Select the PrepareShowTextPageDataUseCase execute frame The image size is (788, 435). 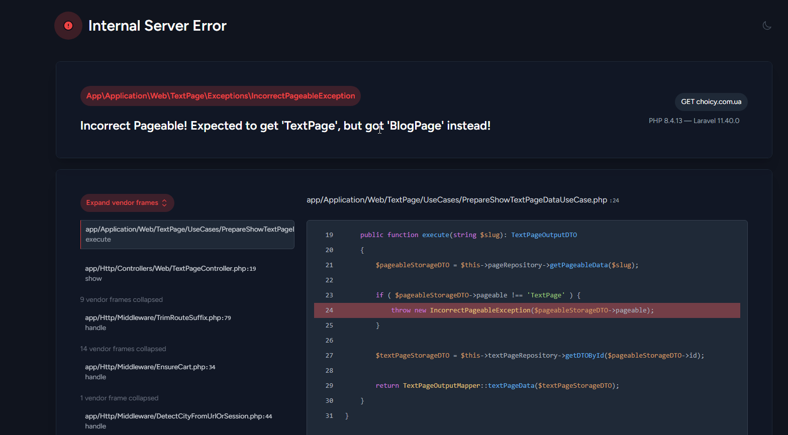[x=187, y=234]
